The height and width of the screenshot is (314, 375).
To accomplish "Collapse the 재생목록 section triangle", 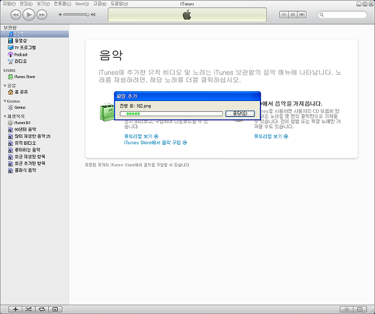I will tap(5, 117).
